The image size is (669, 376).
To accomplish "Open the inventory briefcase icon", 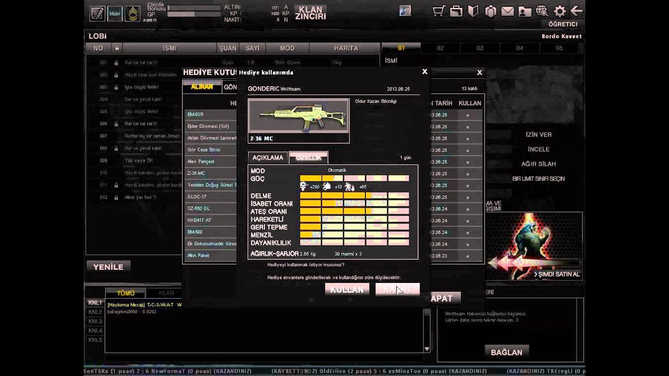I will point(456,11).
